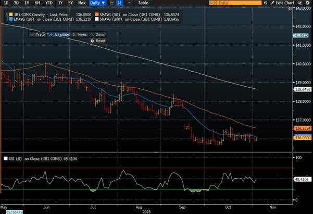
Task: Activate the Zoom magnifier tool
Action: 97,34
